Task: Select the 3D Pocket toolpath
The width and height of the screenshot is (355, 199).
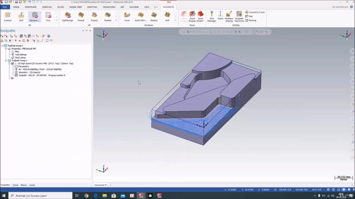Action: [x=81, y=17]
